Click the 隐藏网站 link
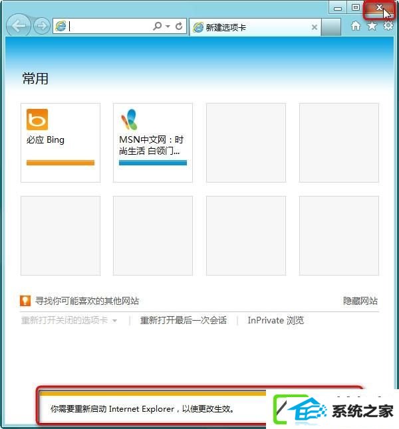The width and height of the screenshot is (399, 429). 360,301
